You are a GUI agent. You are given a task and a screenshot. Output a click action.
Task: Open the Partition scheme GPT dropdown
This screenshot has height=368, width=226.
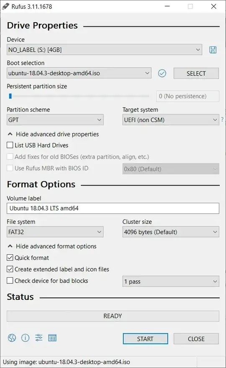(x=55, y=120)
